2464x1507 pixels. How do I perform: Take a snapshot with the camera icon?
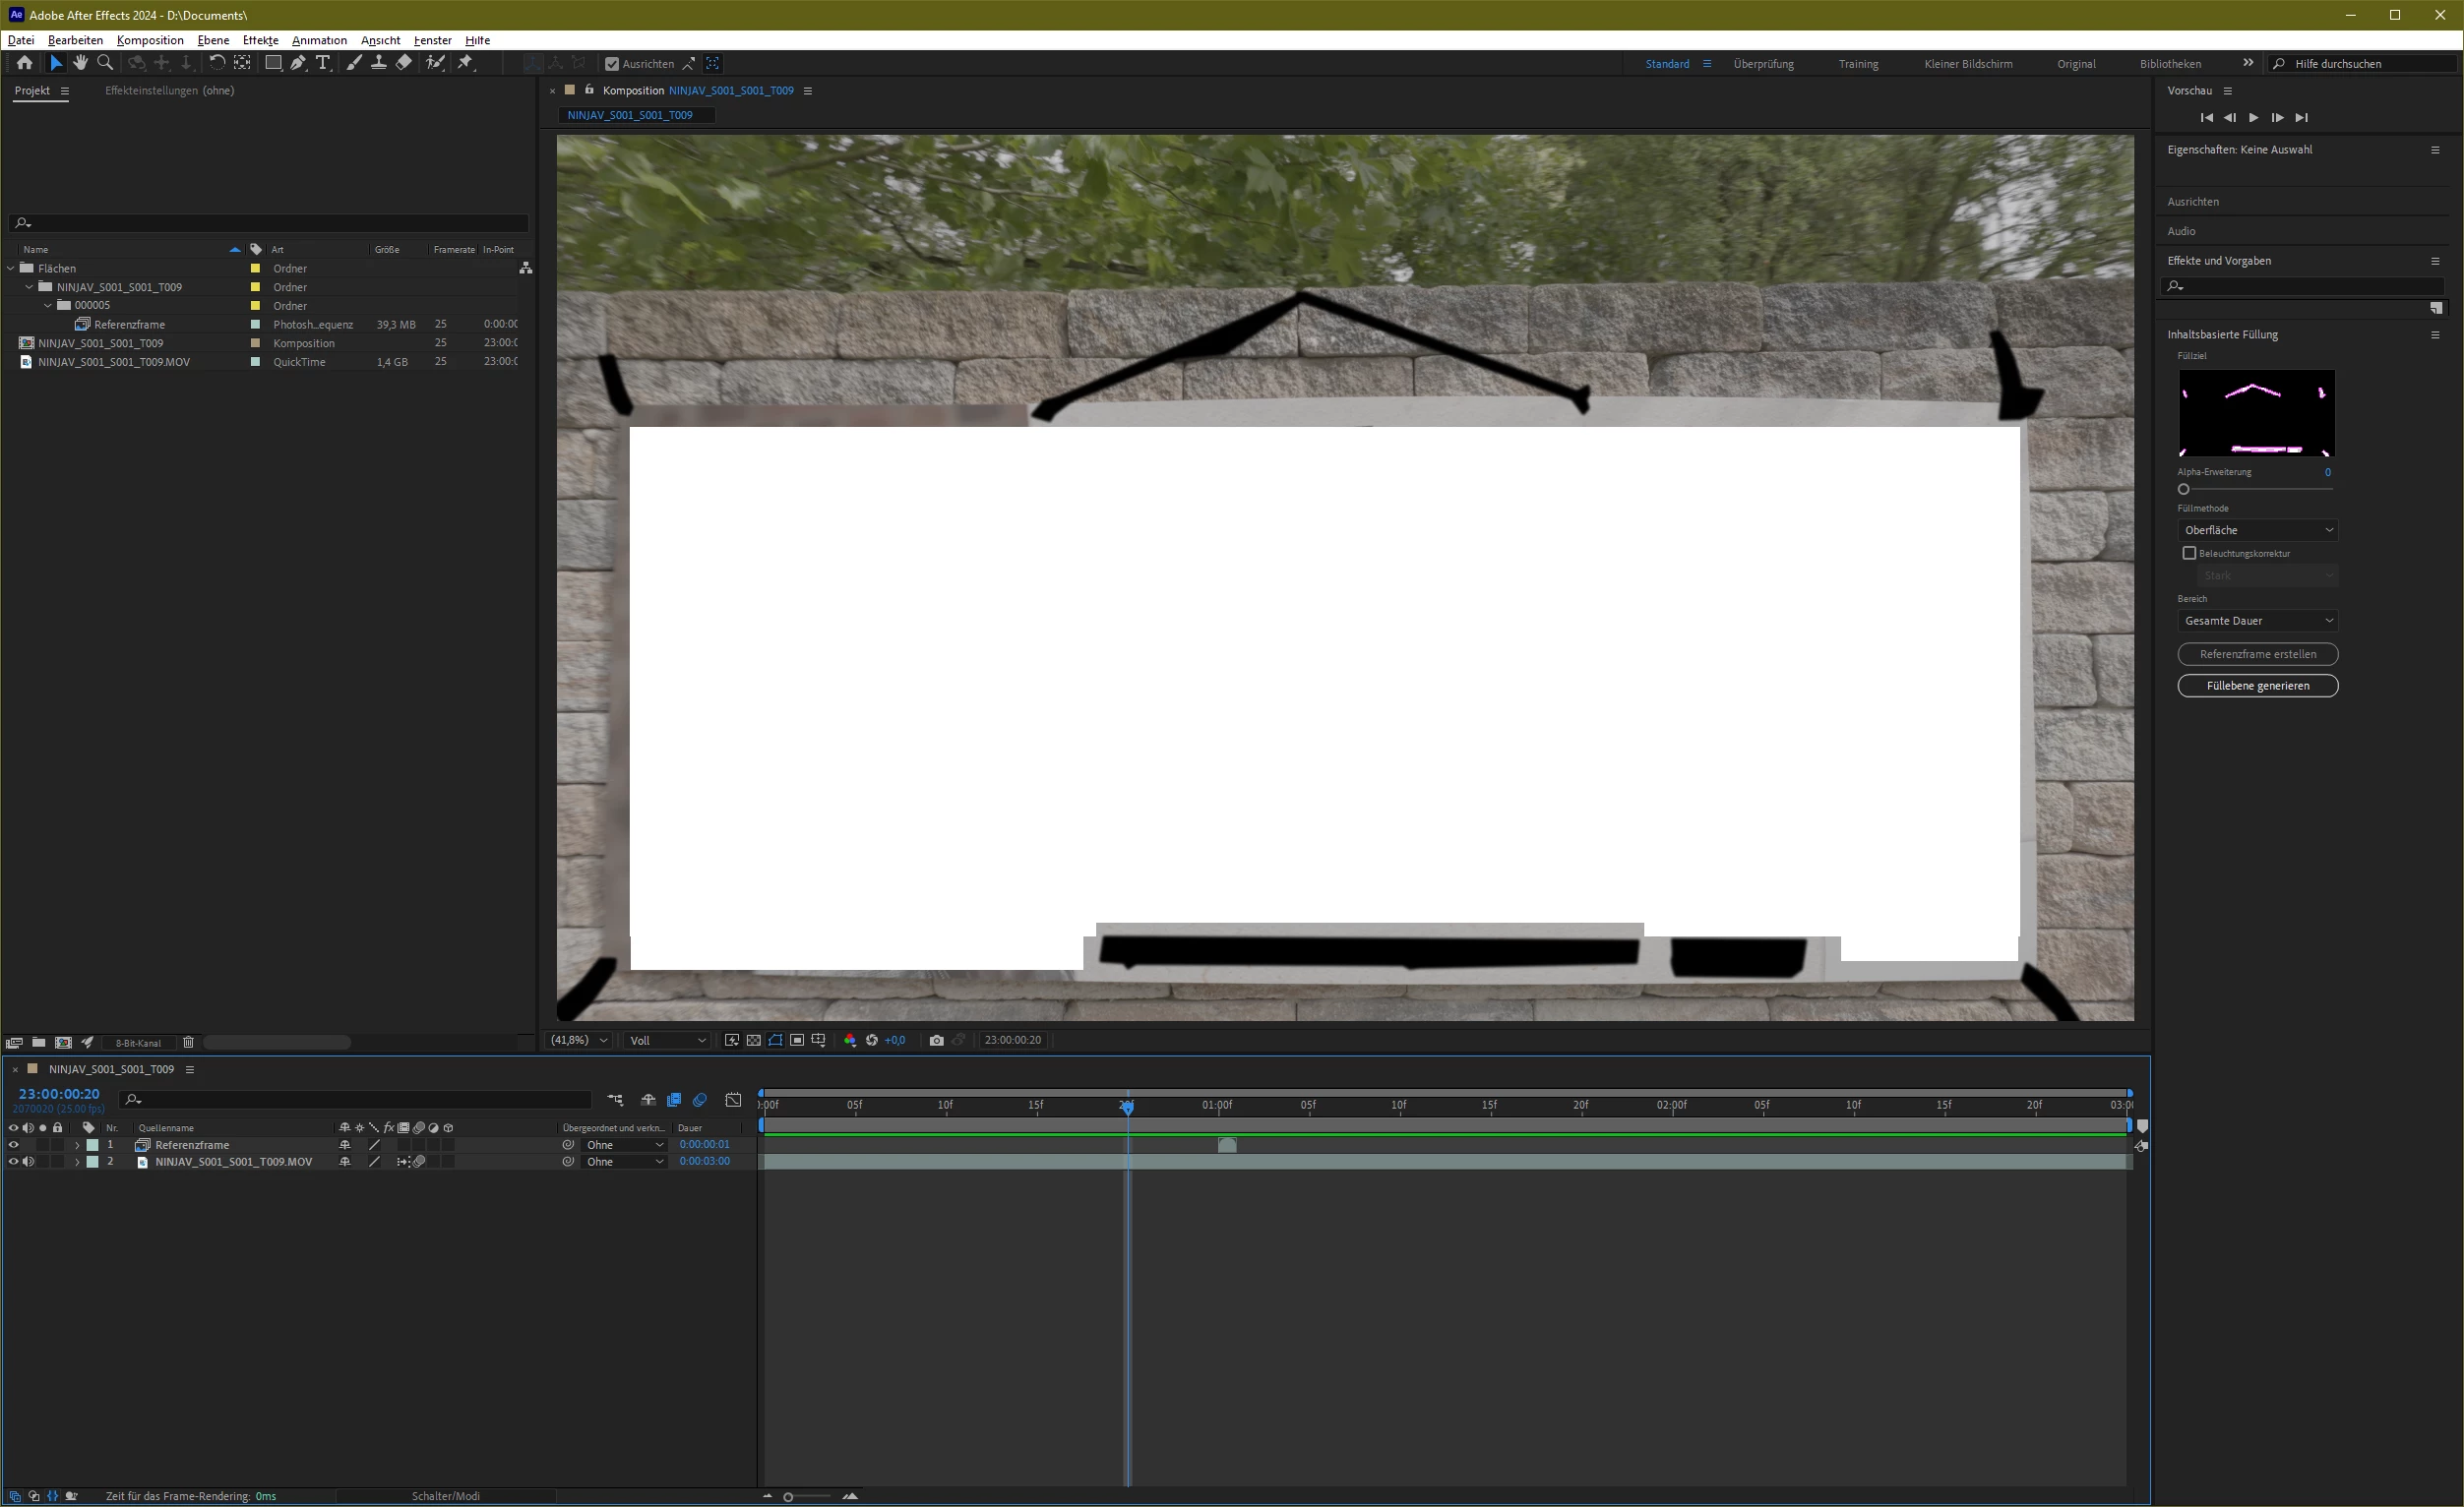point(936,1041)
